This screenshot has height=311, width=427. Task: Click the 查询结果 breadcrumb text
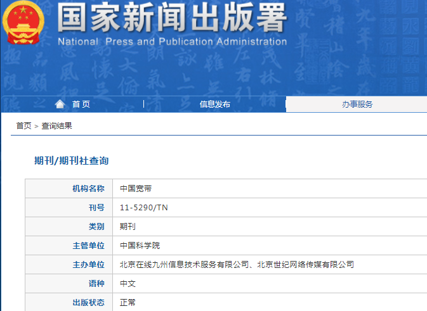pyautogui.click(x=56, y=126)
